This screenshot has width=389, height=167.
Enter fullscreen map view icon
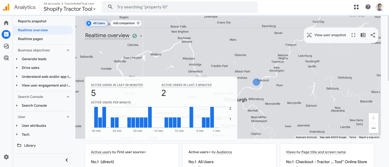354,35
